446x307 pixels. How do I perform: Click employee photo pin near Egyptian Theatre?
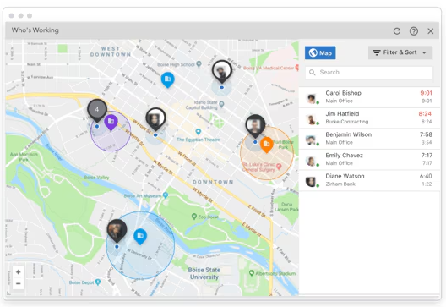pyautogui.click(x=155, y=119)
